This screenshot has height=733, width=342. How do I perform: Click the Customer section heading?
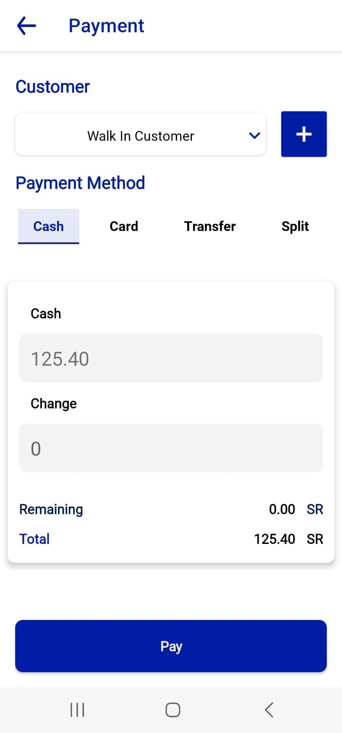[53, 87]
